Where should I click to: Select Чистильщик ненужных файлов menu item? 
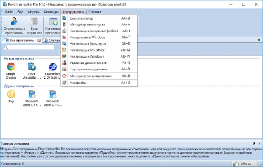click(x=99, y=31)
